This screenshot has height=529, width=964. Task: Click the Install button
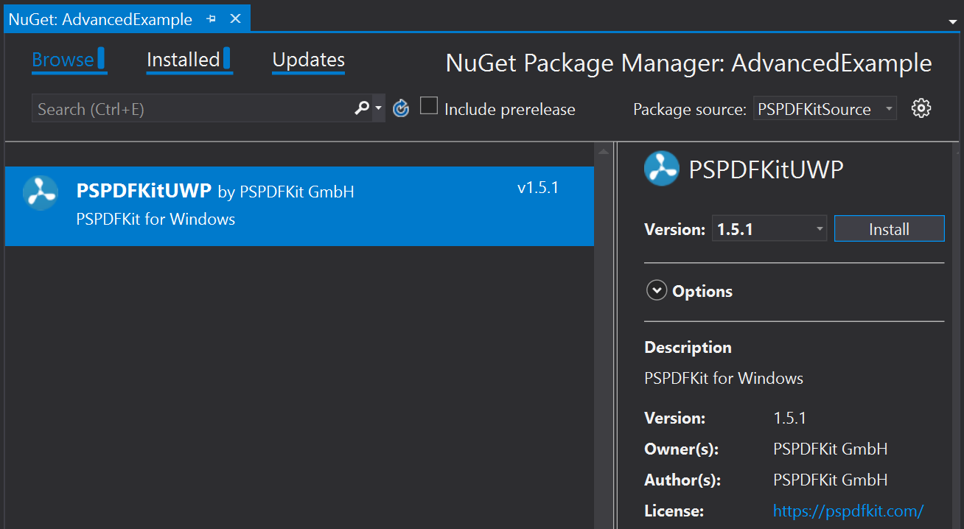(x=889, y=229)
